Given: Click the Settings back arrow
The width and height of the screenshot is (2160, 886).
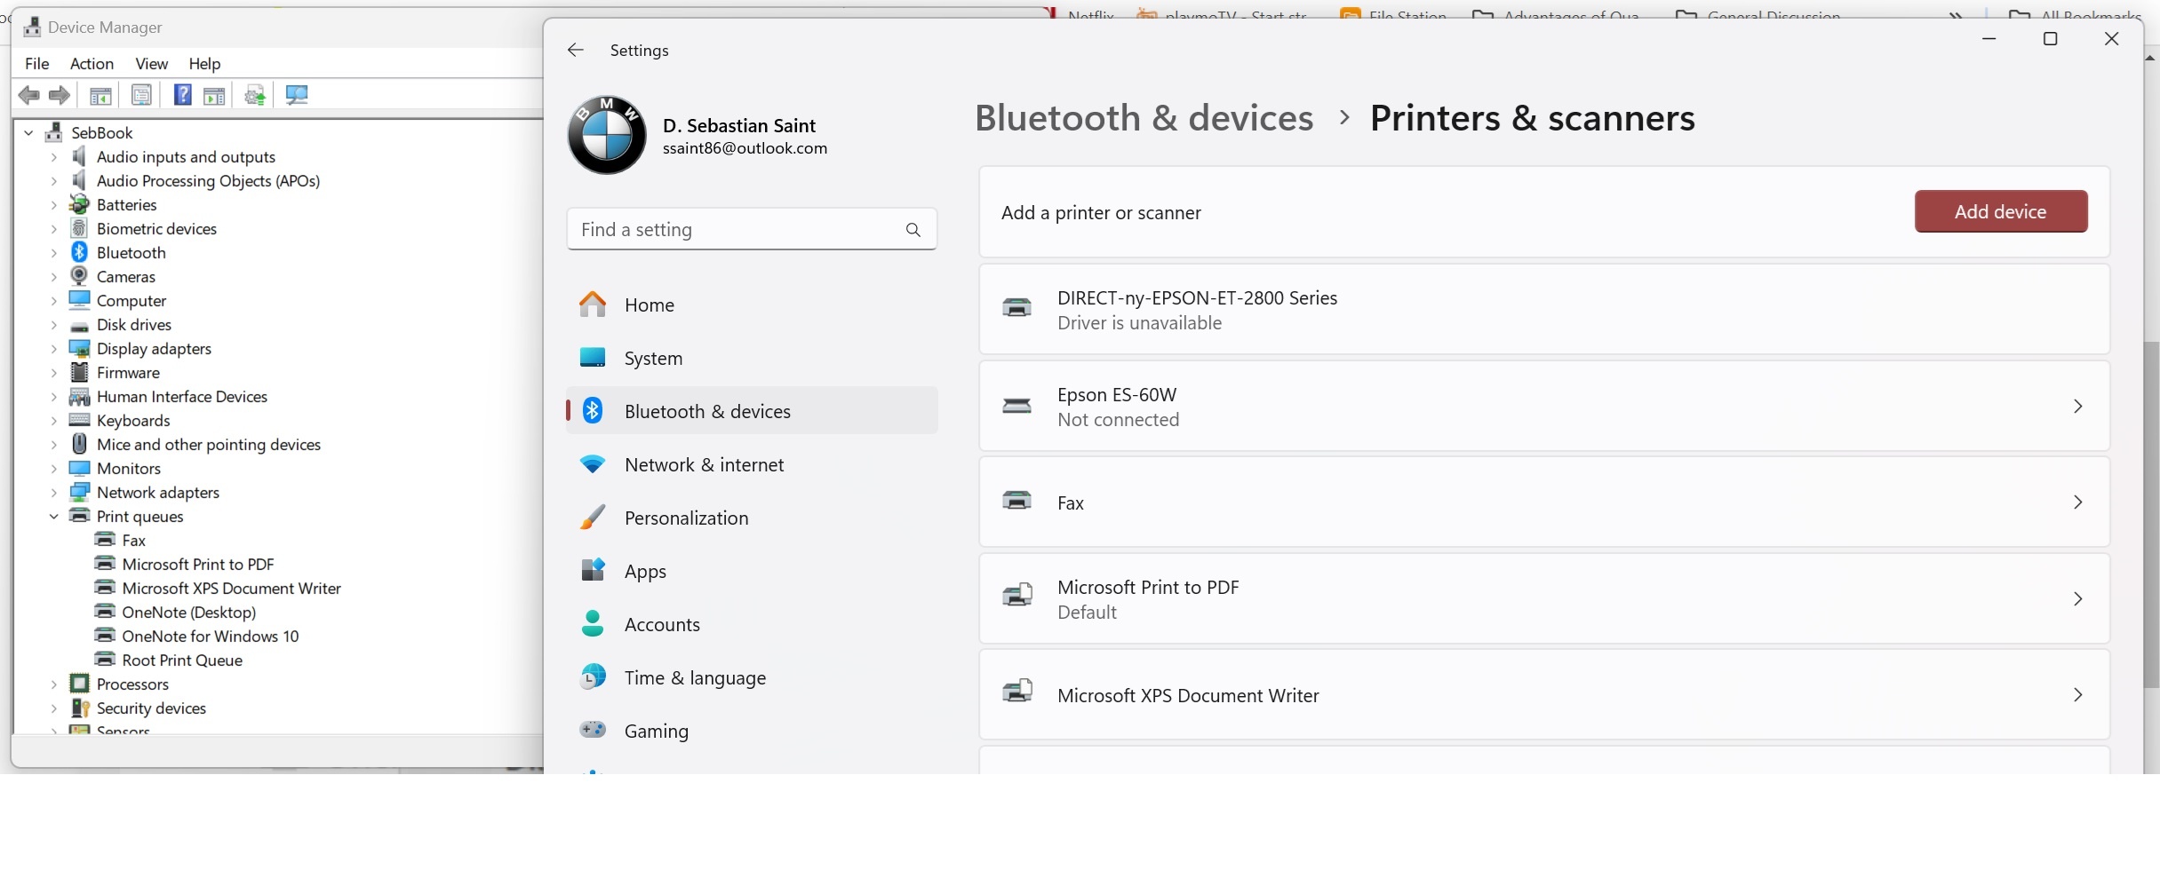Looking at the screenshot, I should (574, 50).
